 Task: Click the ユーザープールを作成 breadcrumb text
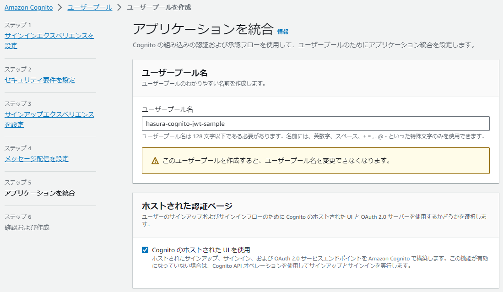tap(159, 7)
